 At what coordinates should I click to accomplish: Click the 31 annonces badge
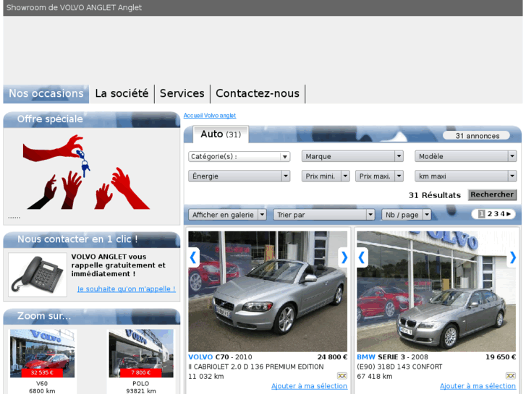477,136
